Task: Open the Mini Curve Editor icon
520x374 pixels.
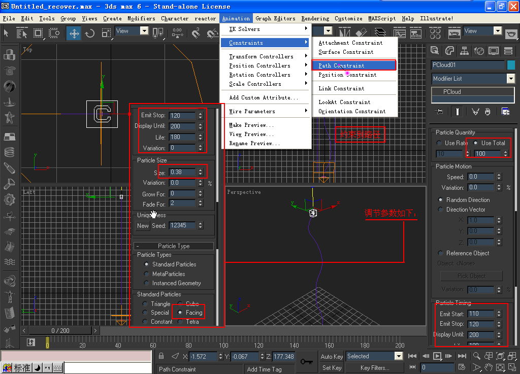Action: (31, 342)
